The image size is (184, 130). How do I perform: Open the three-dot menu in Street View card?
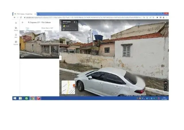tap(77, 22)
